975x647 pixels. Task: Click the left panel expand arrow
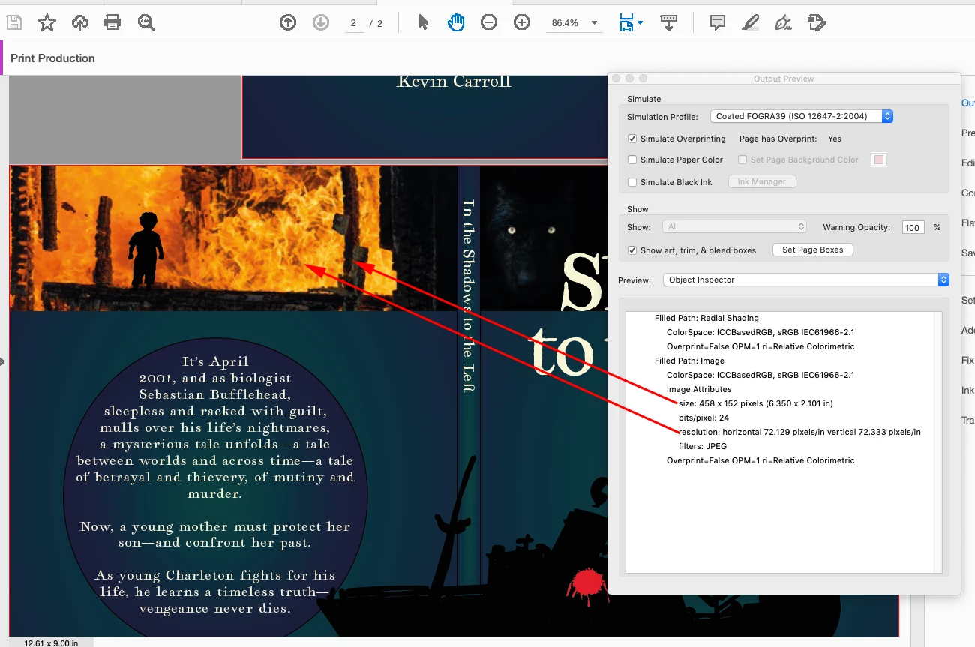(x=2, y=361)
